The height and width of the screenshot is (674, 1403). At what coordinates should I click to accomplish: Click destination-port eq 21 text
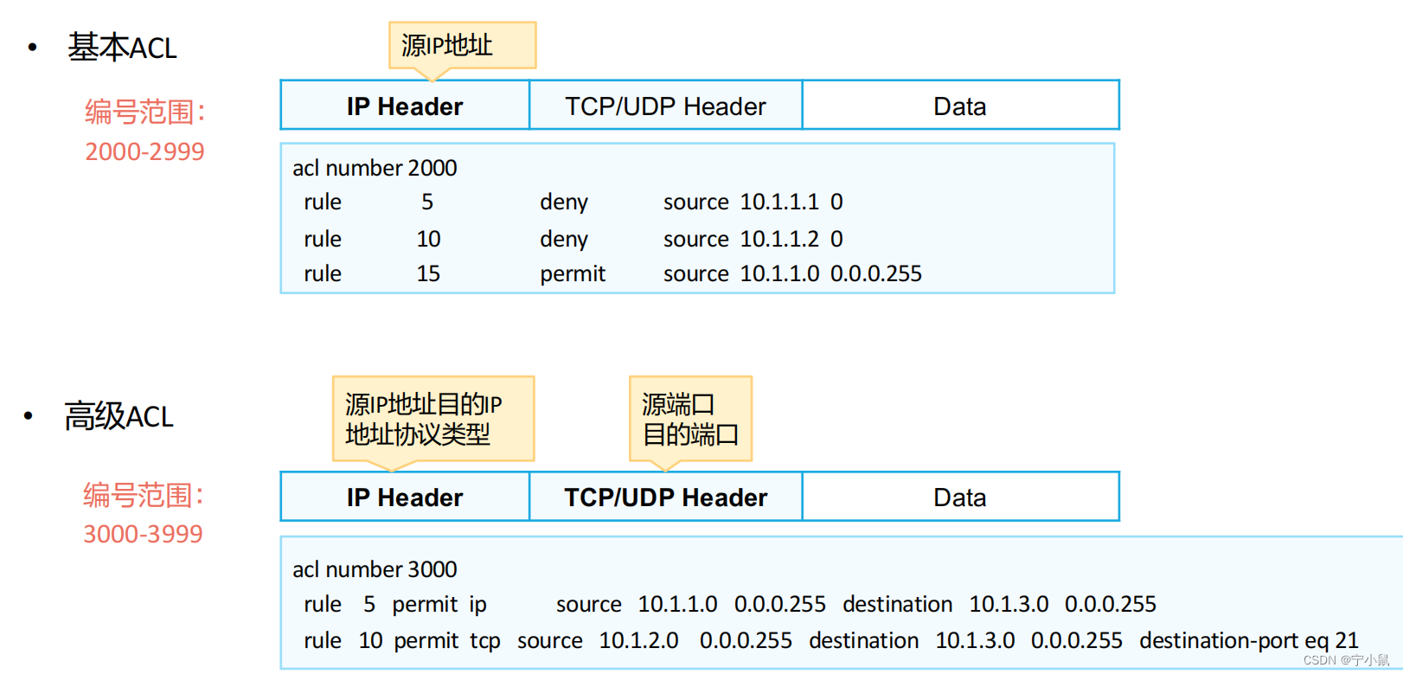pyautogui.click(x=1249, y=640)
